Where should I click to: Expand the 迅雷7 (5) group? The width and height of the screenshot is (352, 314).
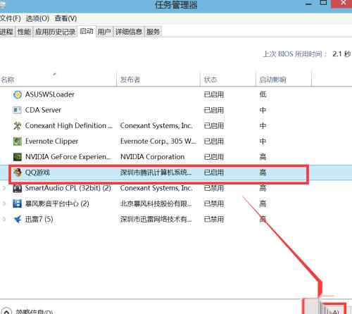[4, 220]
